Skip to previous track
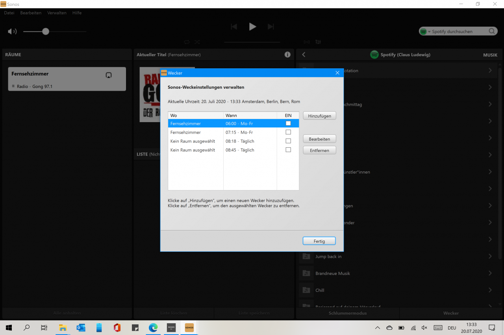The width and height of the screenshot is (504, 335). coord(234,27)
